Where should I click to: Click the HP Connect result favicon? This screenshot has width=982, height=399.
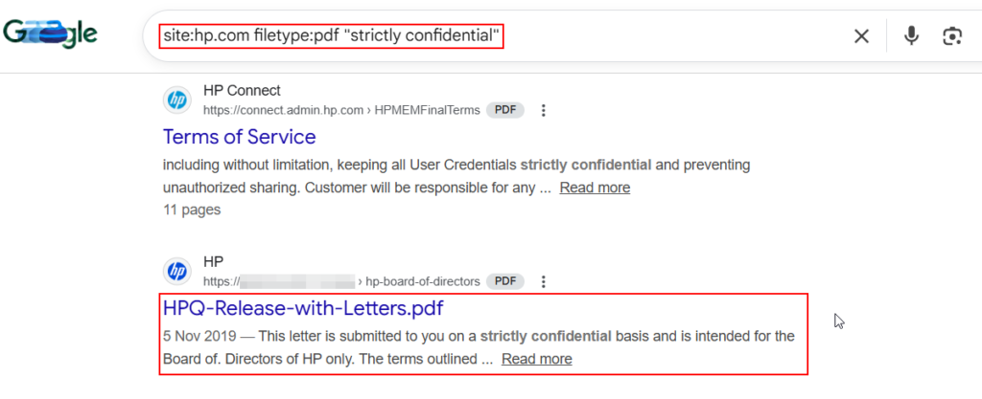point(176,100)
